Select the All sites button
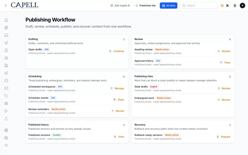 pyautogui.click(x=168, y=5)
